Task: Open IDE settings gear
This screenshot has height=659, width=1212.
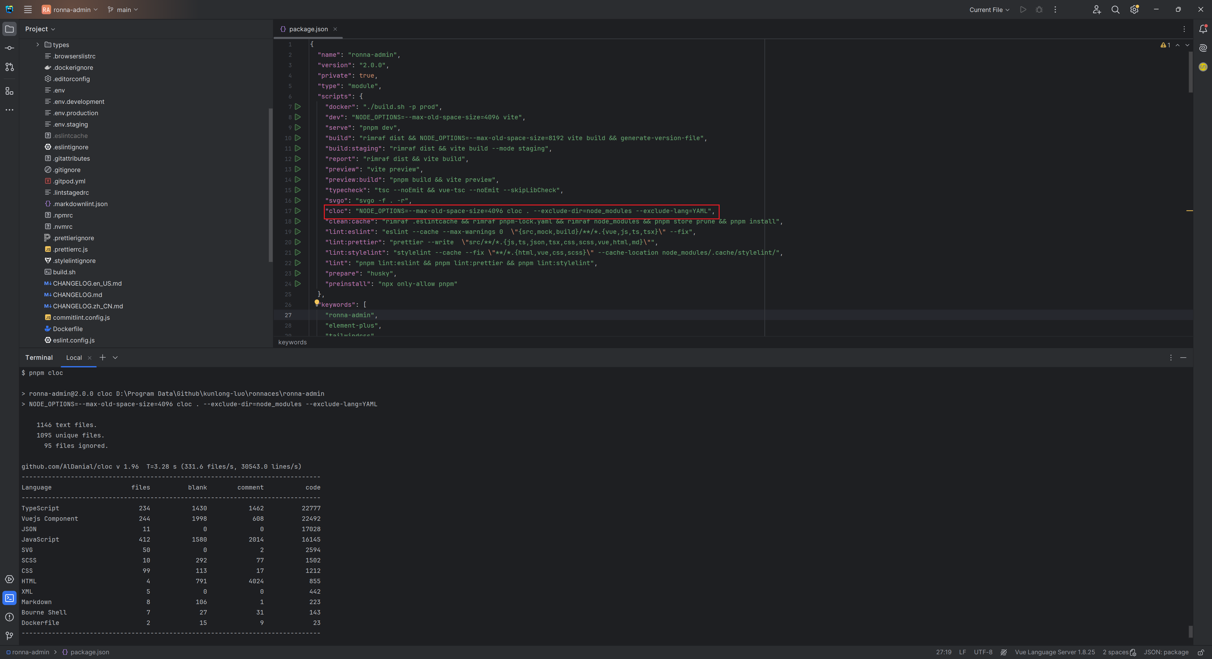Action: [1134, 9]
